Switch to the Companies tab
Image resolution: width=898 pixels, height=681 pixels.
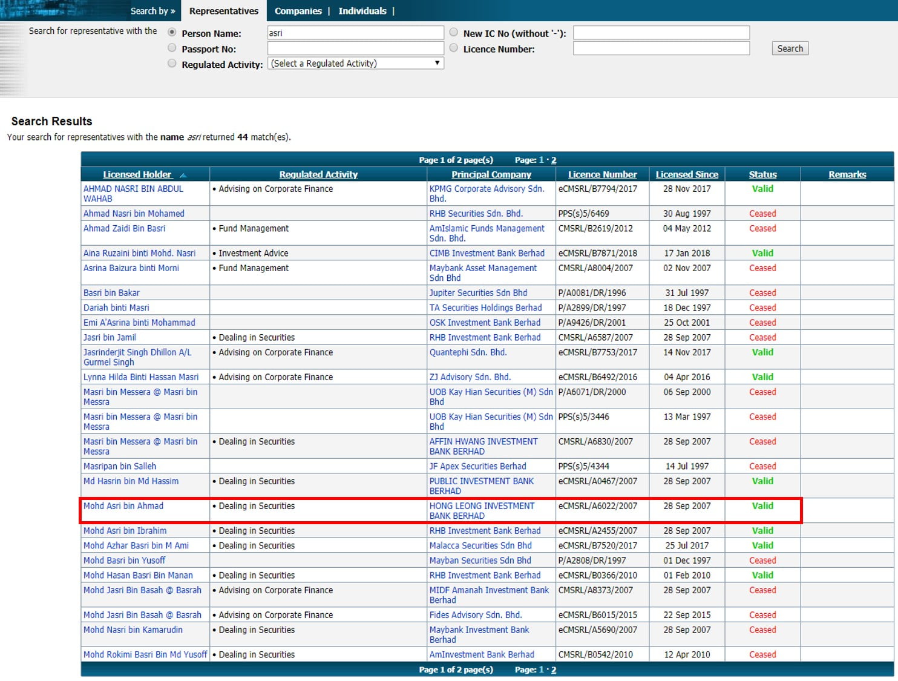coord(298,11)
